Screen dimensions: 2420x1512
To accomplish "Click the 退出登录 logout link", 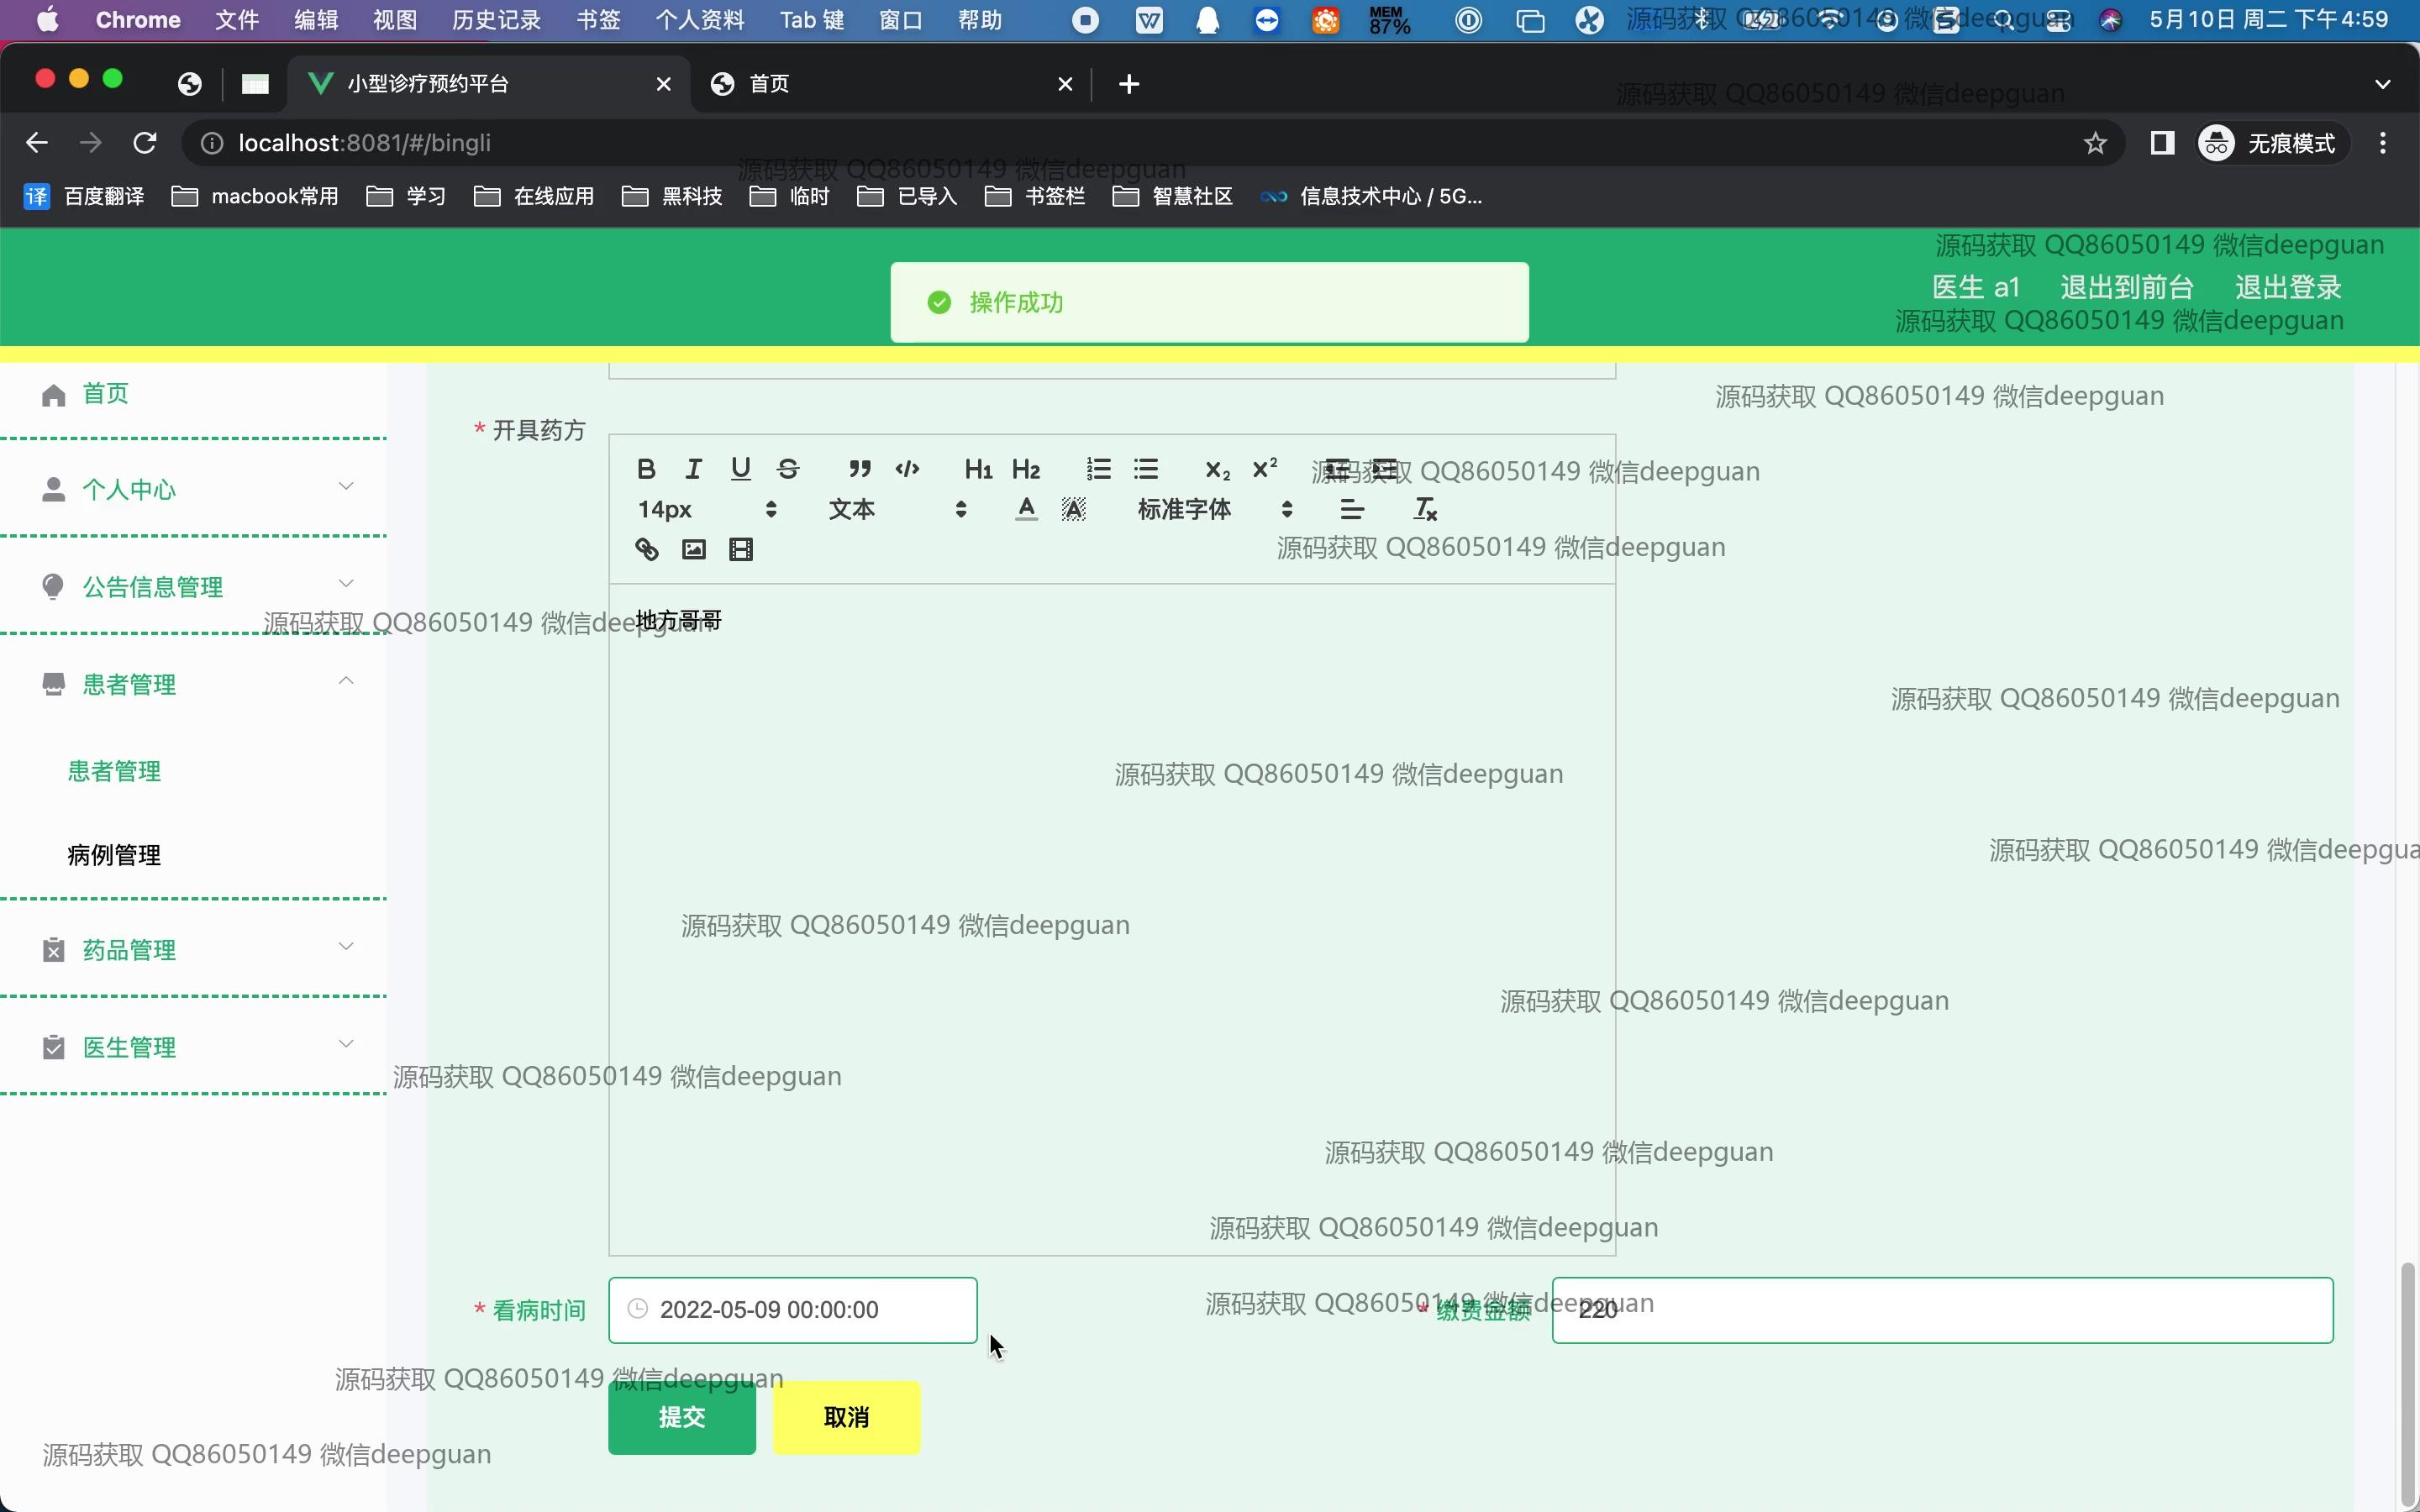I will click(x=2287, y=287).
